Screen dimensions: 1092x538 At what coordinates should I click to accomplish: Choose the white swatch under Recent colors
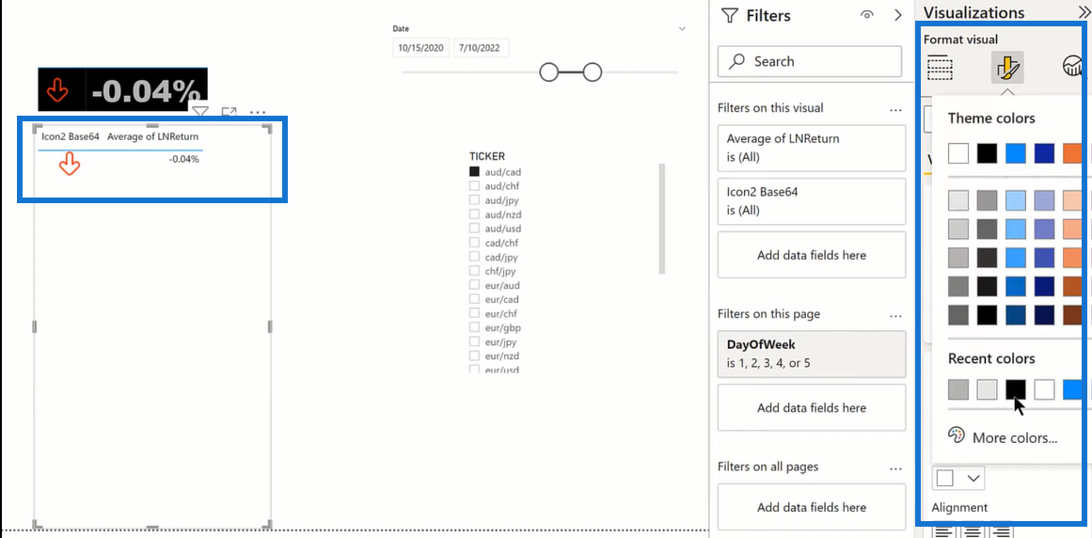pyautogui.click(x=1044, y=389)
